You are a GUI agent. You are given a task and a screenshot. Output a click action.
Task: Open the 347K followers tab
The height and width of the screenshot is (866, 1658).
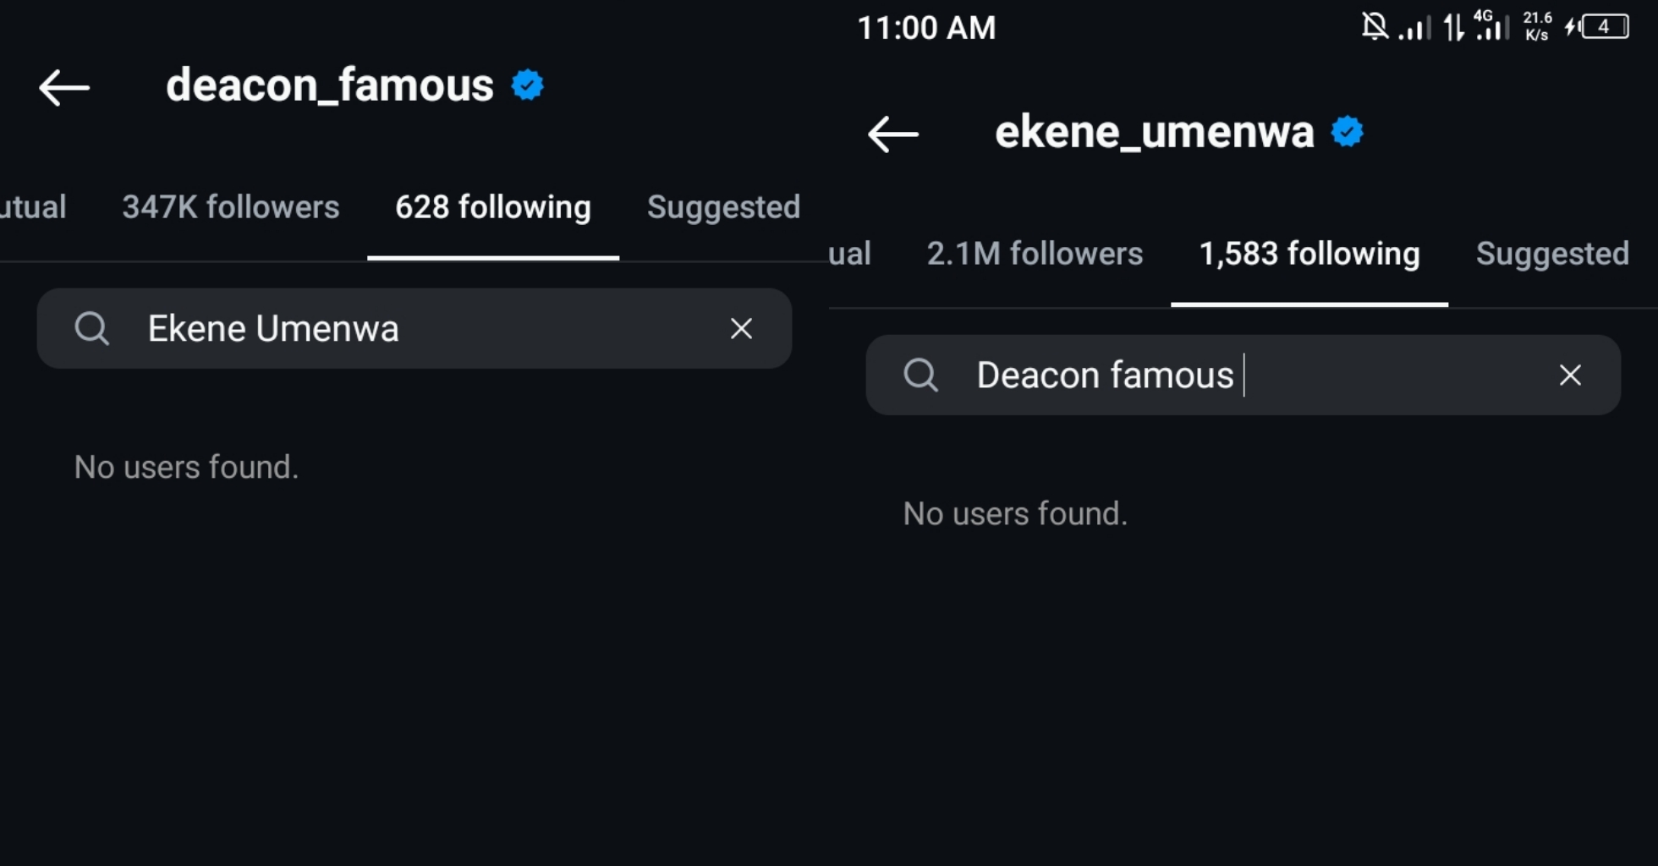[230, 207]
